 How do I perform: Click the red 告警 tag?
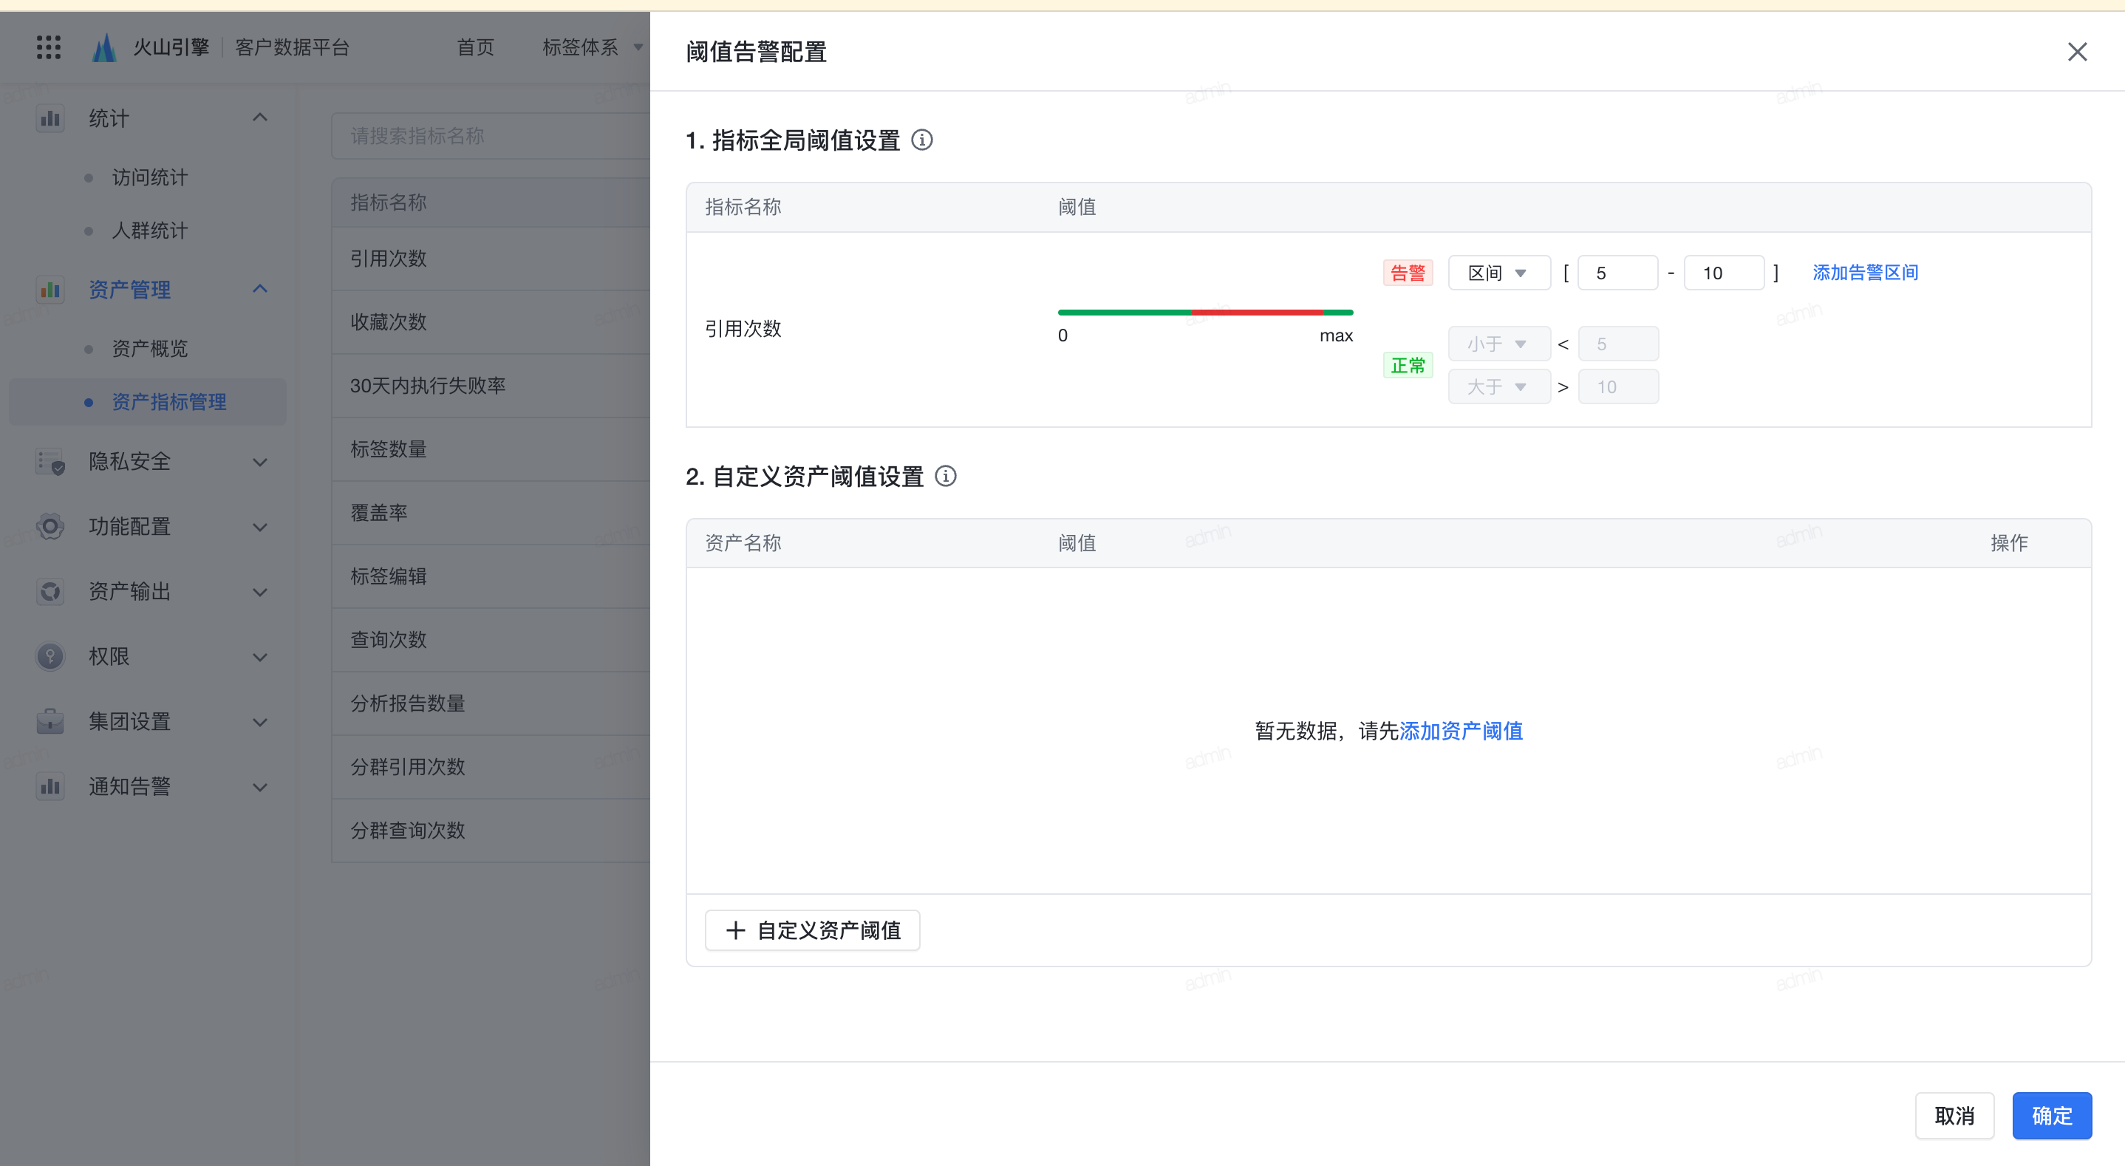pos(1408,273)
